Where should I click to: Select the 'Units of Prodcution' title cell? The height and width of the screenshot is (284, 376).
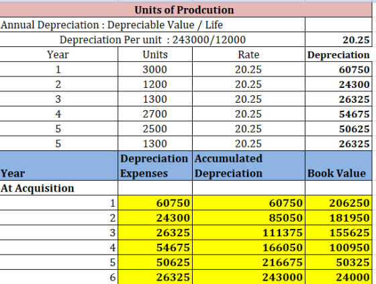pyautogui.click(x=186, y=10)
